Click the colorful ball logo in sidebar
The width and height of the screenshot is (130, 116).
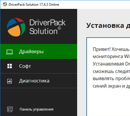(x=16, y=27)
